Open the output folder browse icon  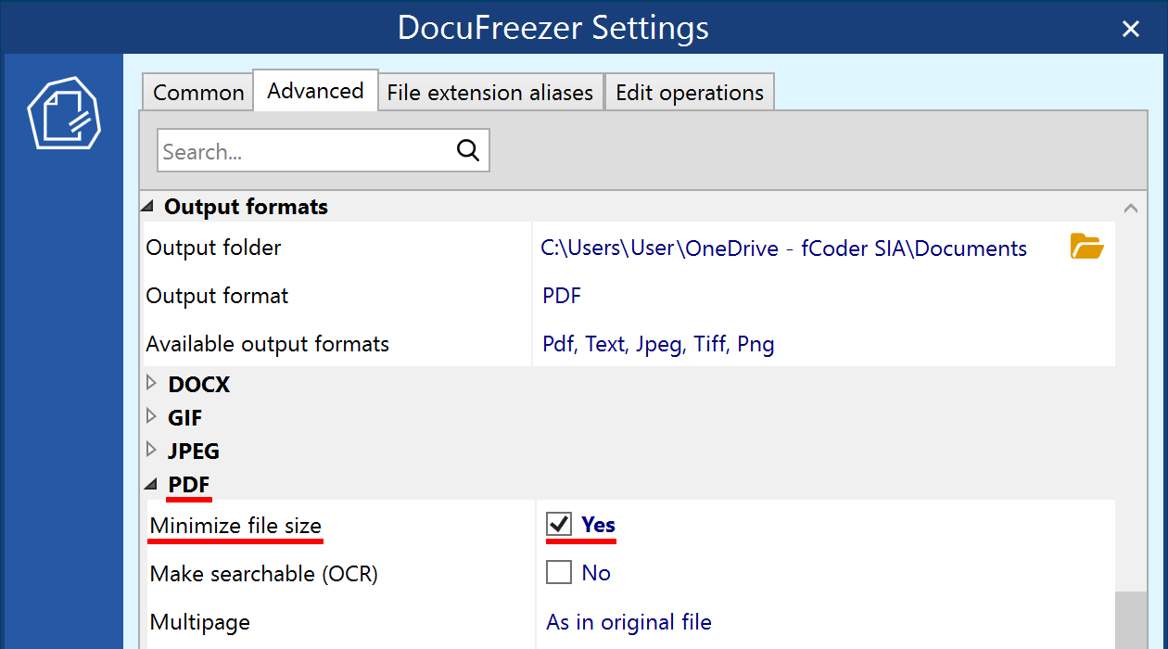point(1086,247)
